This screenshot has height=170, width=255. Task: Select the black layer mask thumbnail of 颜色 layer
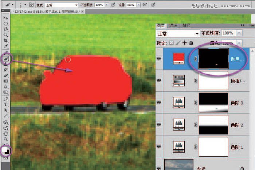213,58
